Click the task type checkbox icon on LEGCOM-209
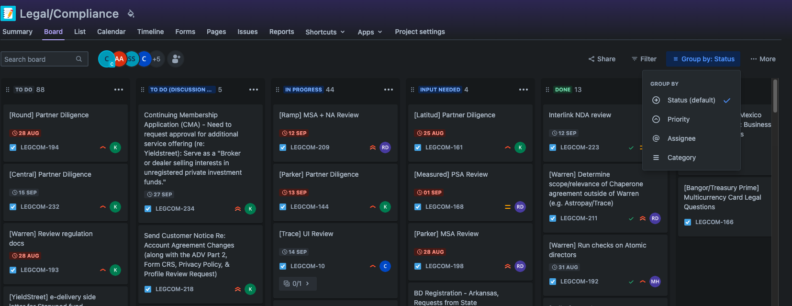 [x=283, y=147]
